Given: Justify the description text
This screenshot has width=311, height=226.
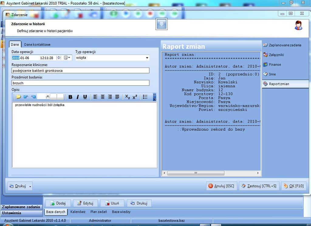Looking at the screenshot, I should click(117, 97).
